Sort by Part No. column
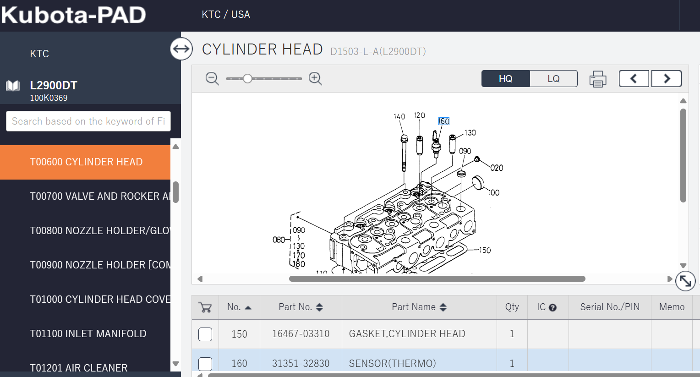The image size is (700, 377). click(319, 307)
